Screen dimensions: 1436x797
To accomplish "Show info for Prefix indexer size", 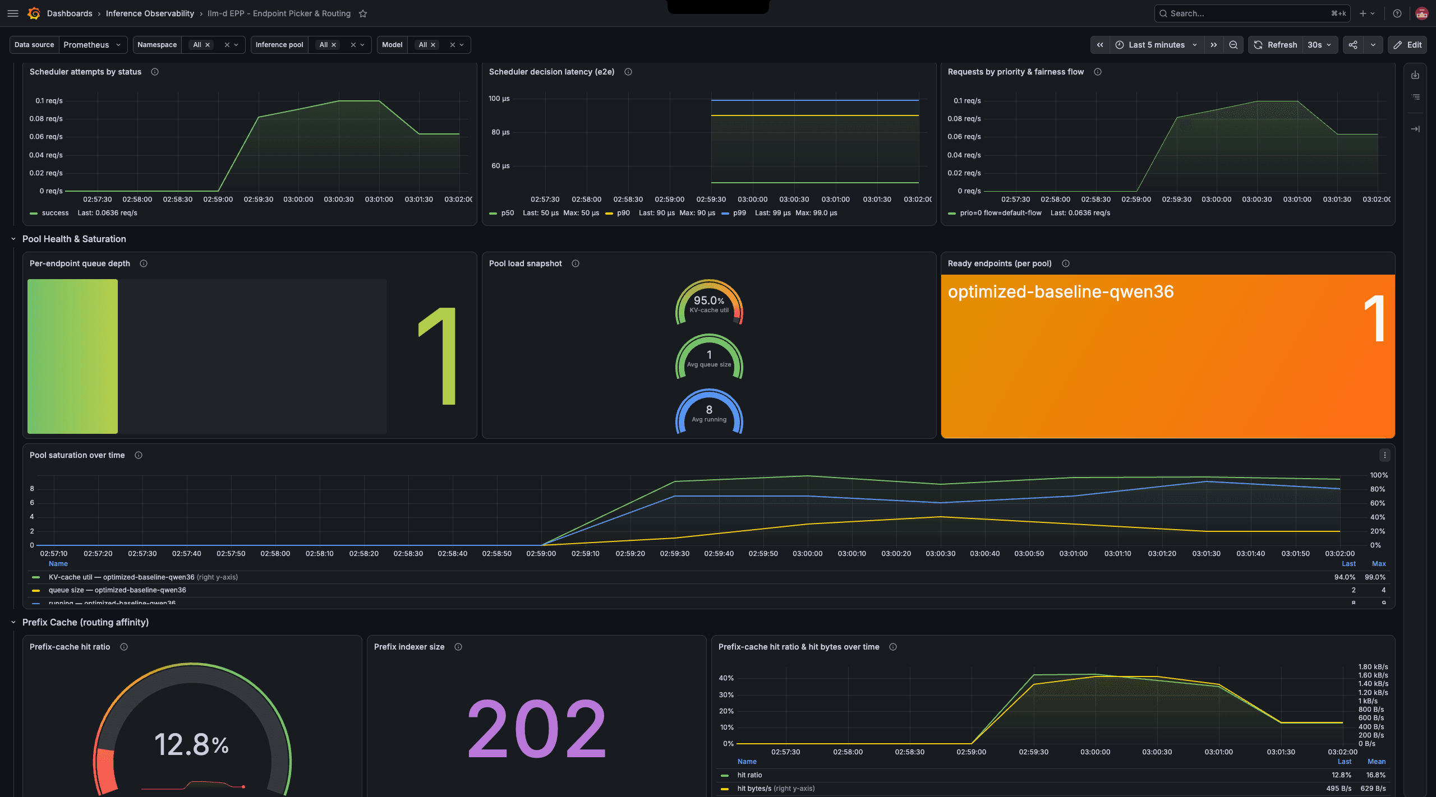I will coord(458,647).
